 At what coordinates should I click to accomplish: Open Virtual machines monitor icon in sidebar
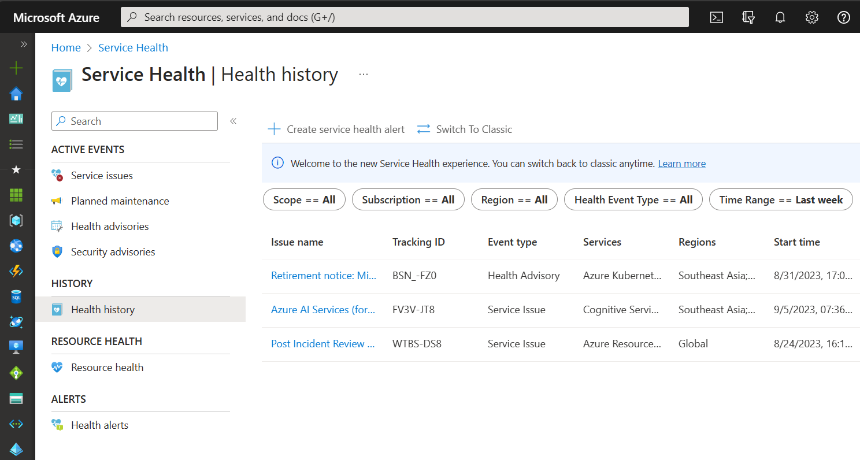(x=16, y=348)
